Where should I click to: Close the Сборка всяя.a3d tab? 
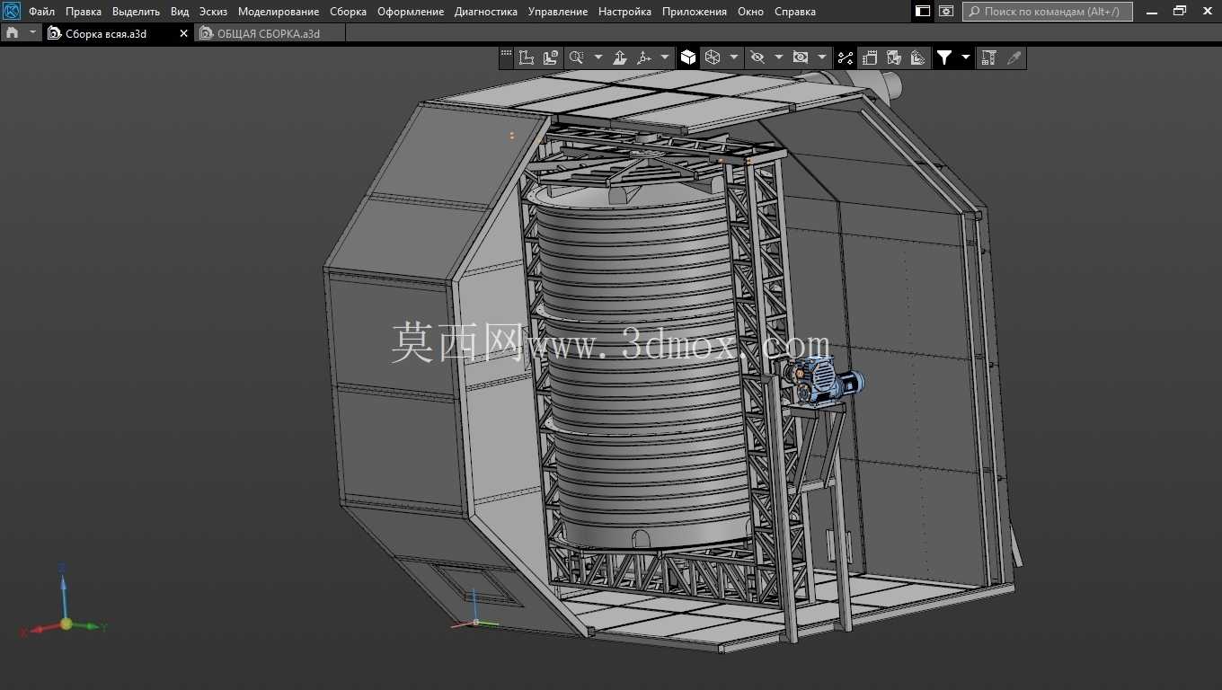pyautogui.click(x=184, y=33)
